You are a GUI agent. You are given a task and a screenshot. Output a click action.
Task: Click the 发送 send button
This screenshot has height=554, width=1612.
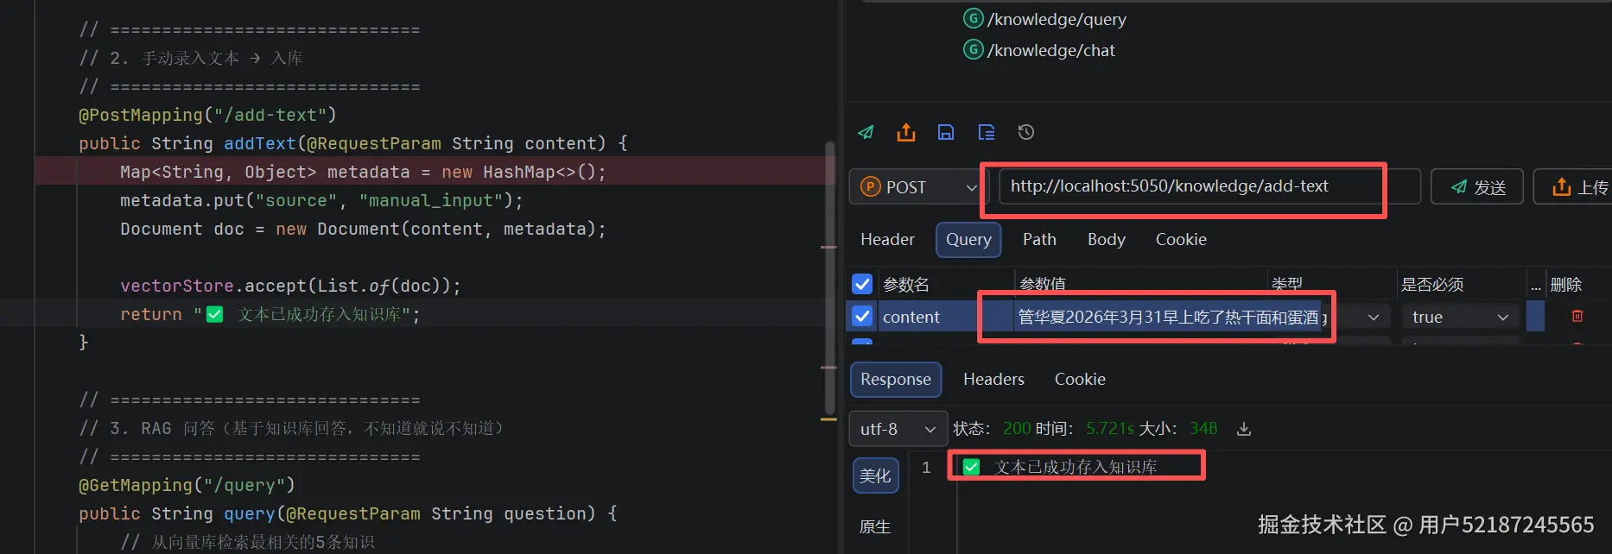click(x=1477, y=187)
